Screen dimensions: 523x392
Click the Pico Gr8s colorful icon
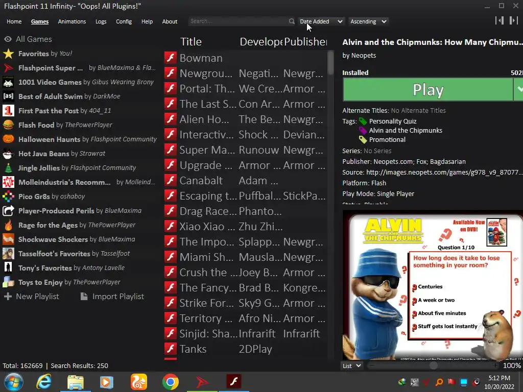tap(8, 197)
